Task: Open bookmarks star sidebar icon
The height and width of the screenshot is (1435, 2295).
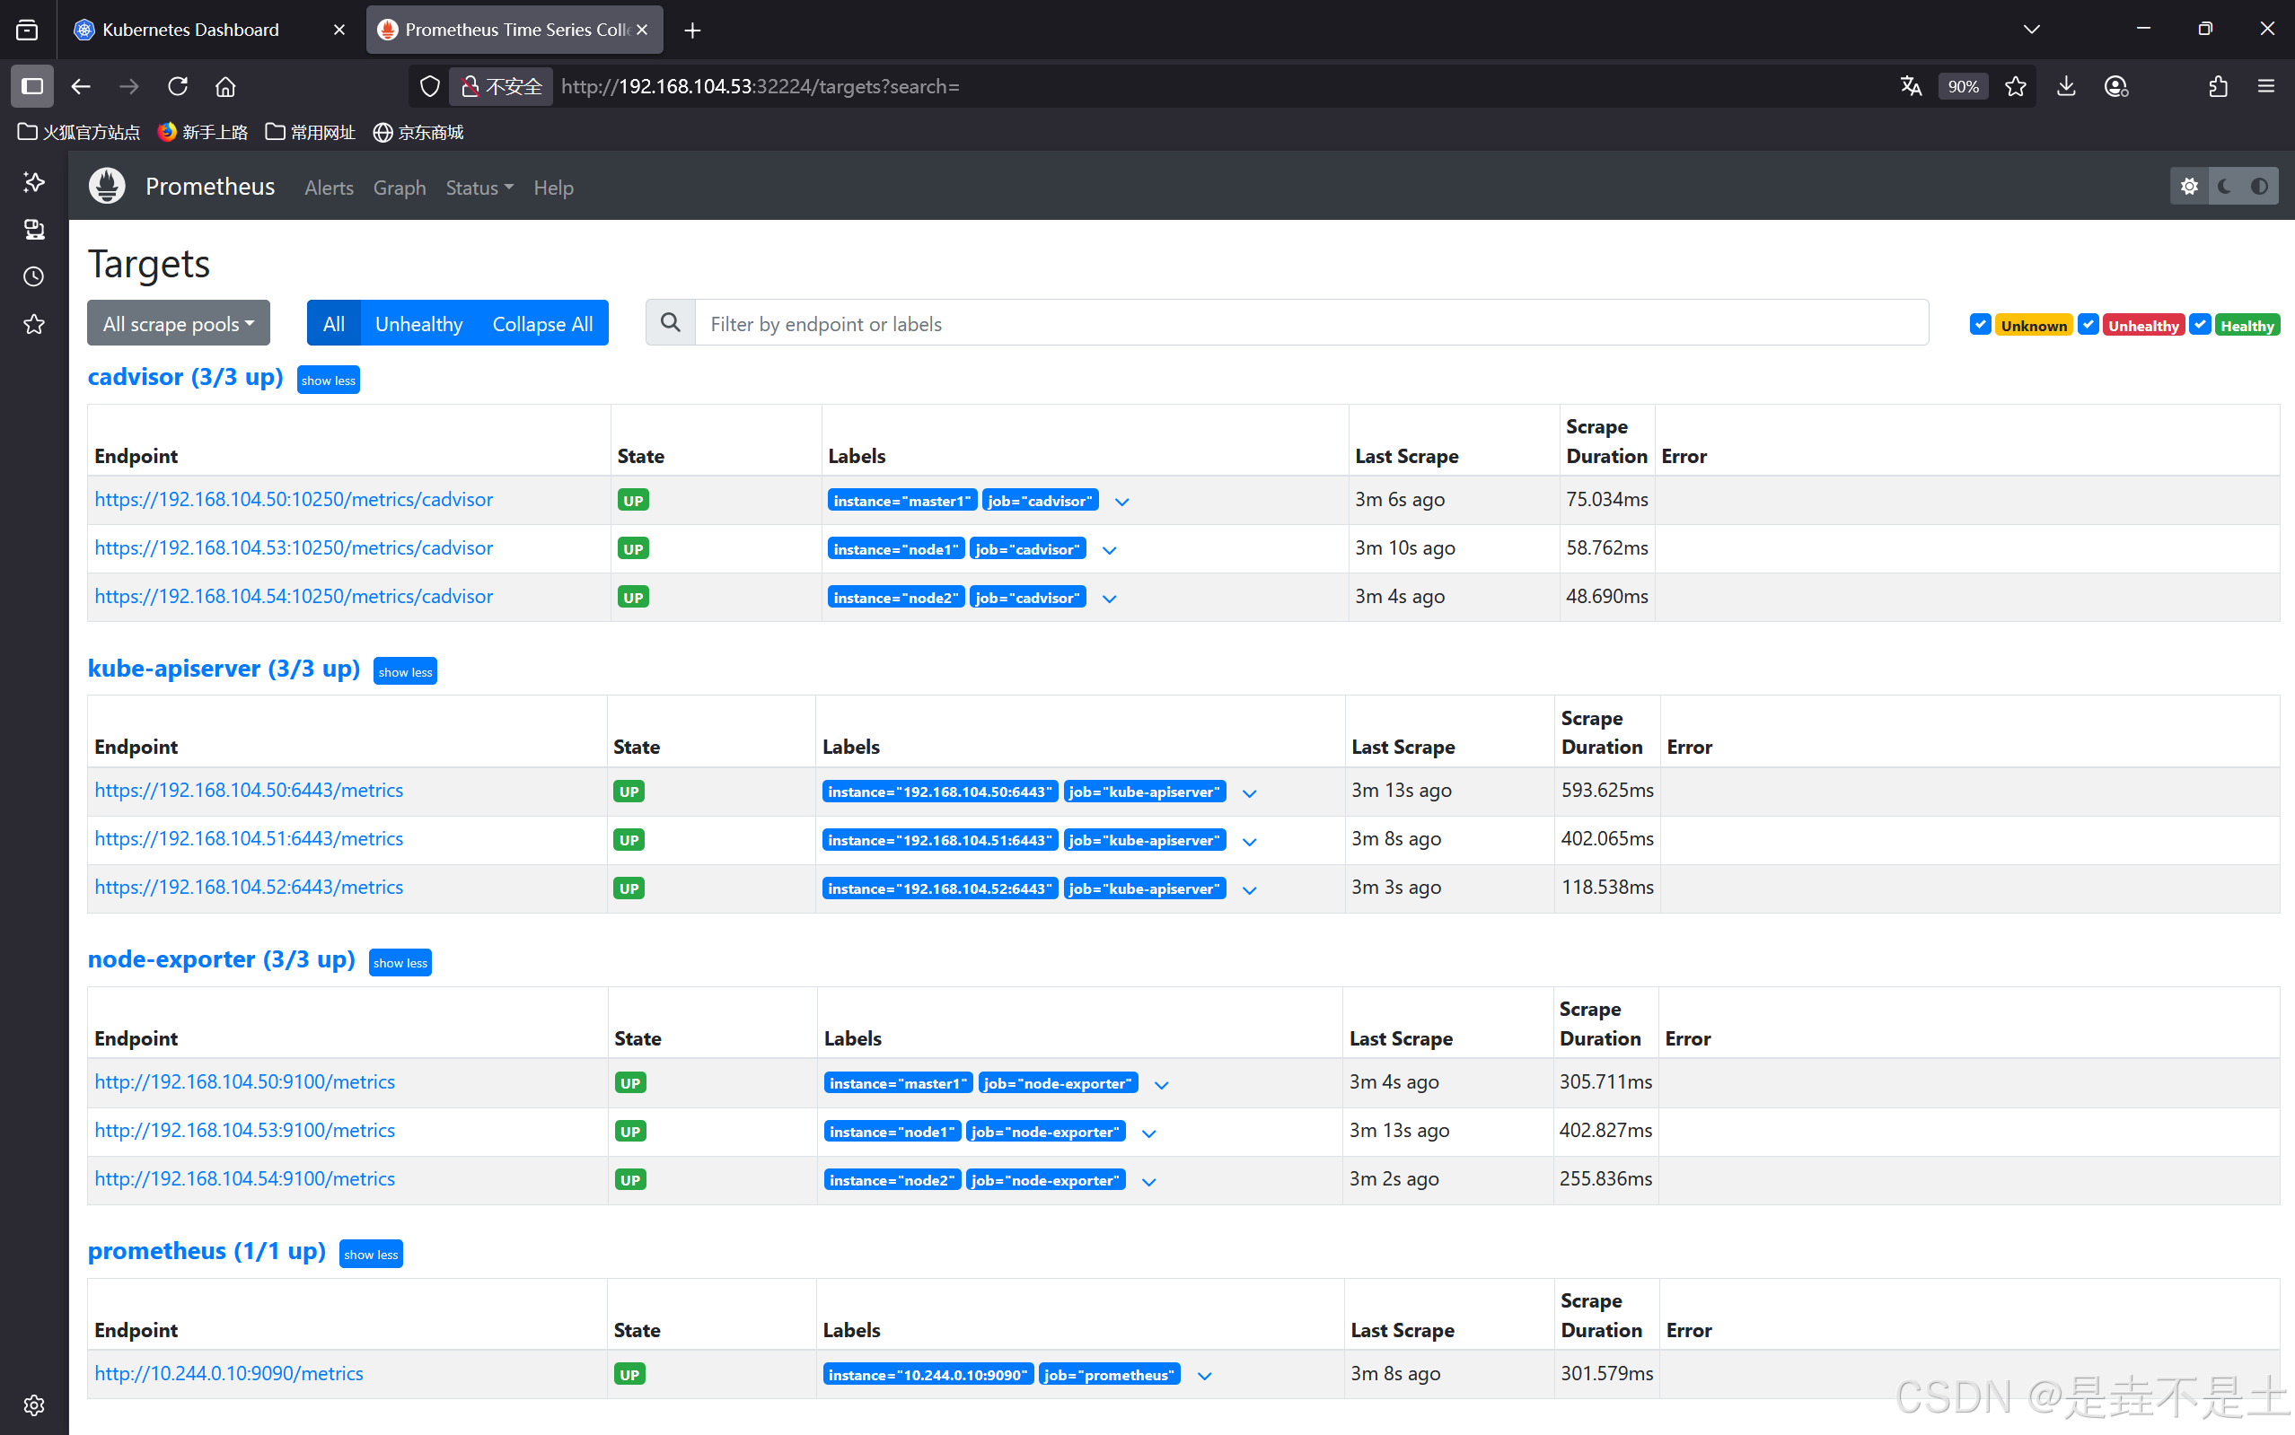Action: click(x=34, y=325)
